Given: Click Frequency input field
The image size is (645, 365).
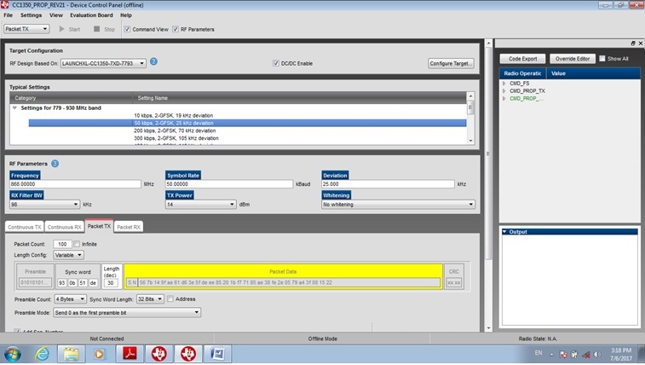Looking at the screenshot, I should coord(75,184).
